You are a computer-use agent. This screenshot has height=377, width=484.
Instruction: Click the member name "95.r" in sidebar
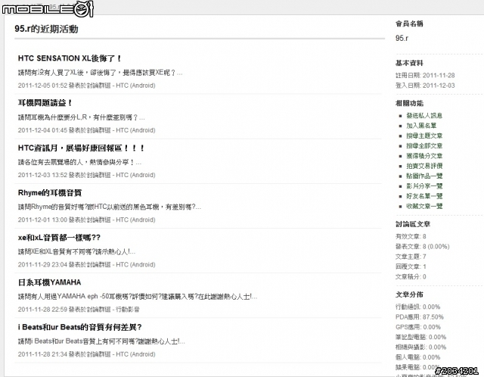(402, 38)
